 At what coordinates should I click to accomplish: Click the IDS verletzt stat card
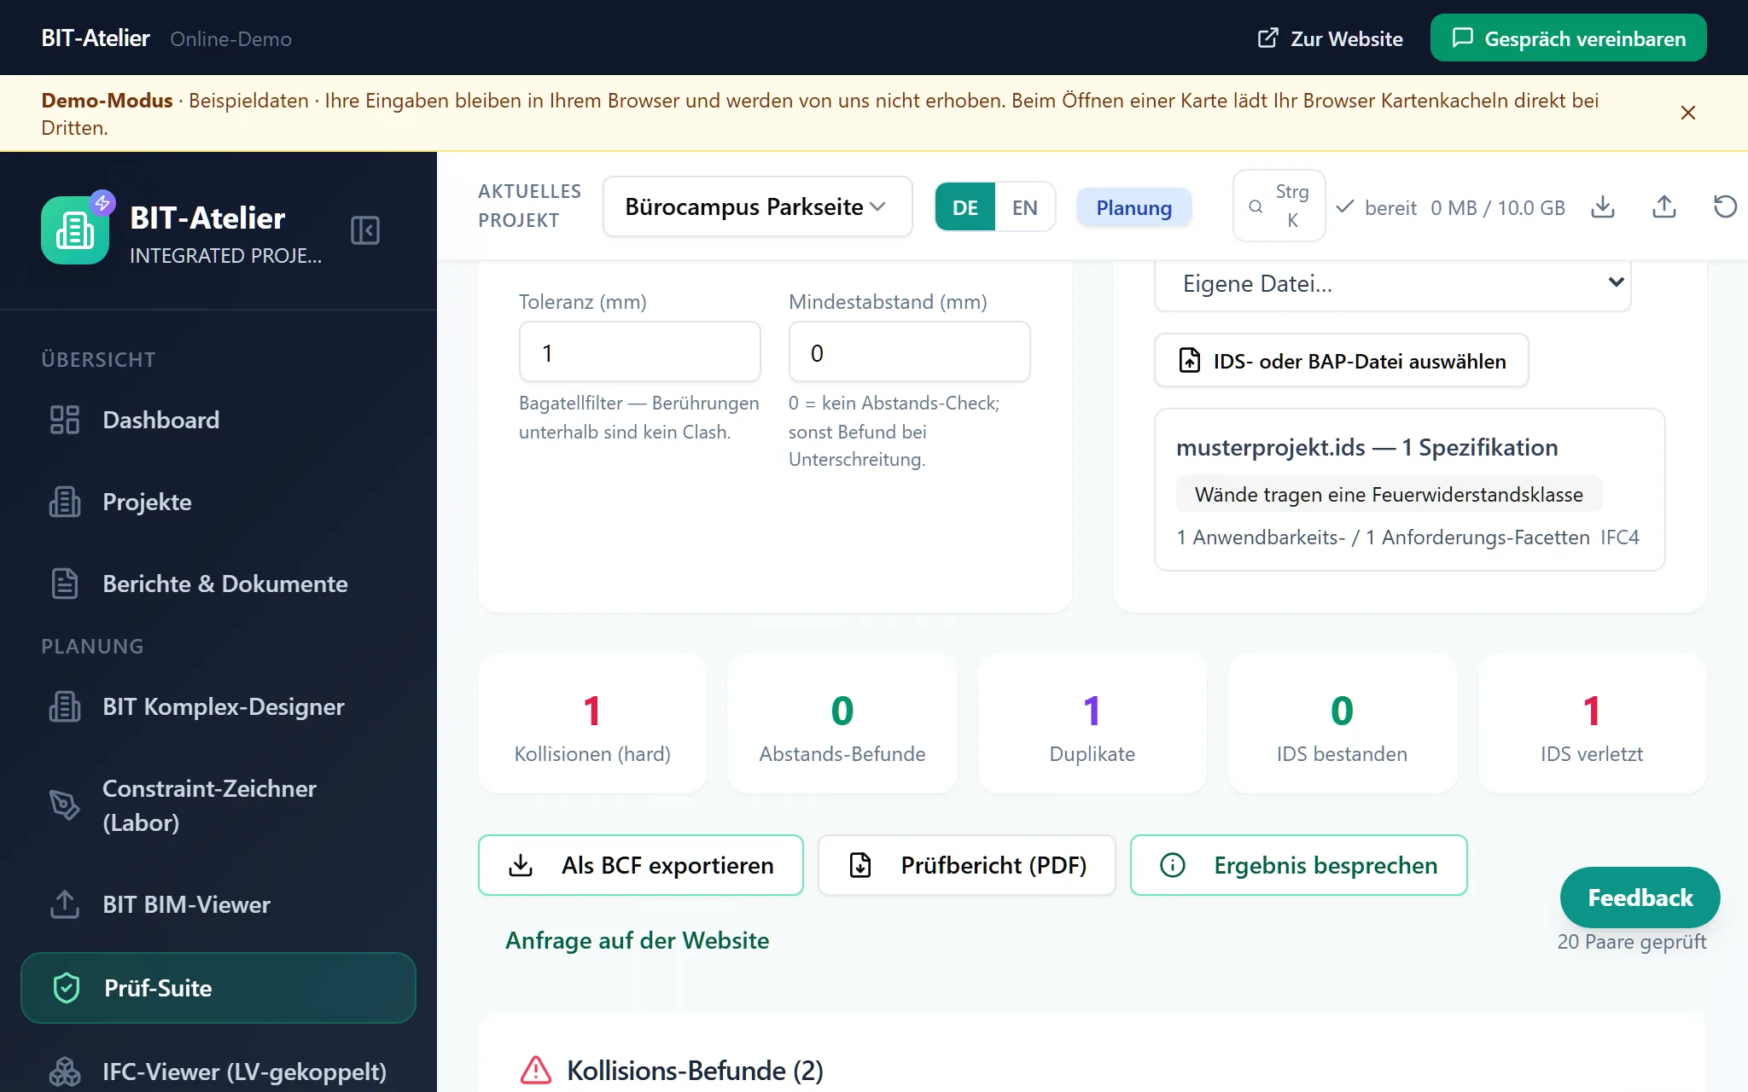click(1592, 723)
